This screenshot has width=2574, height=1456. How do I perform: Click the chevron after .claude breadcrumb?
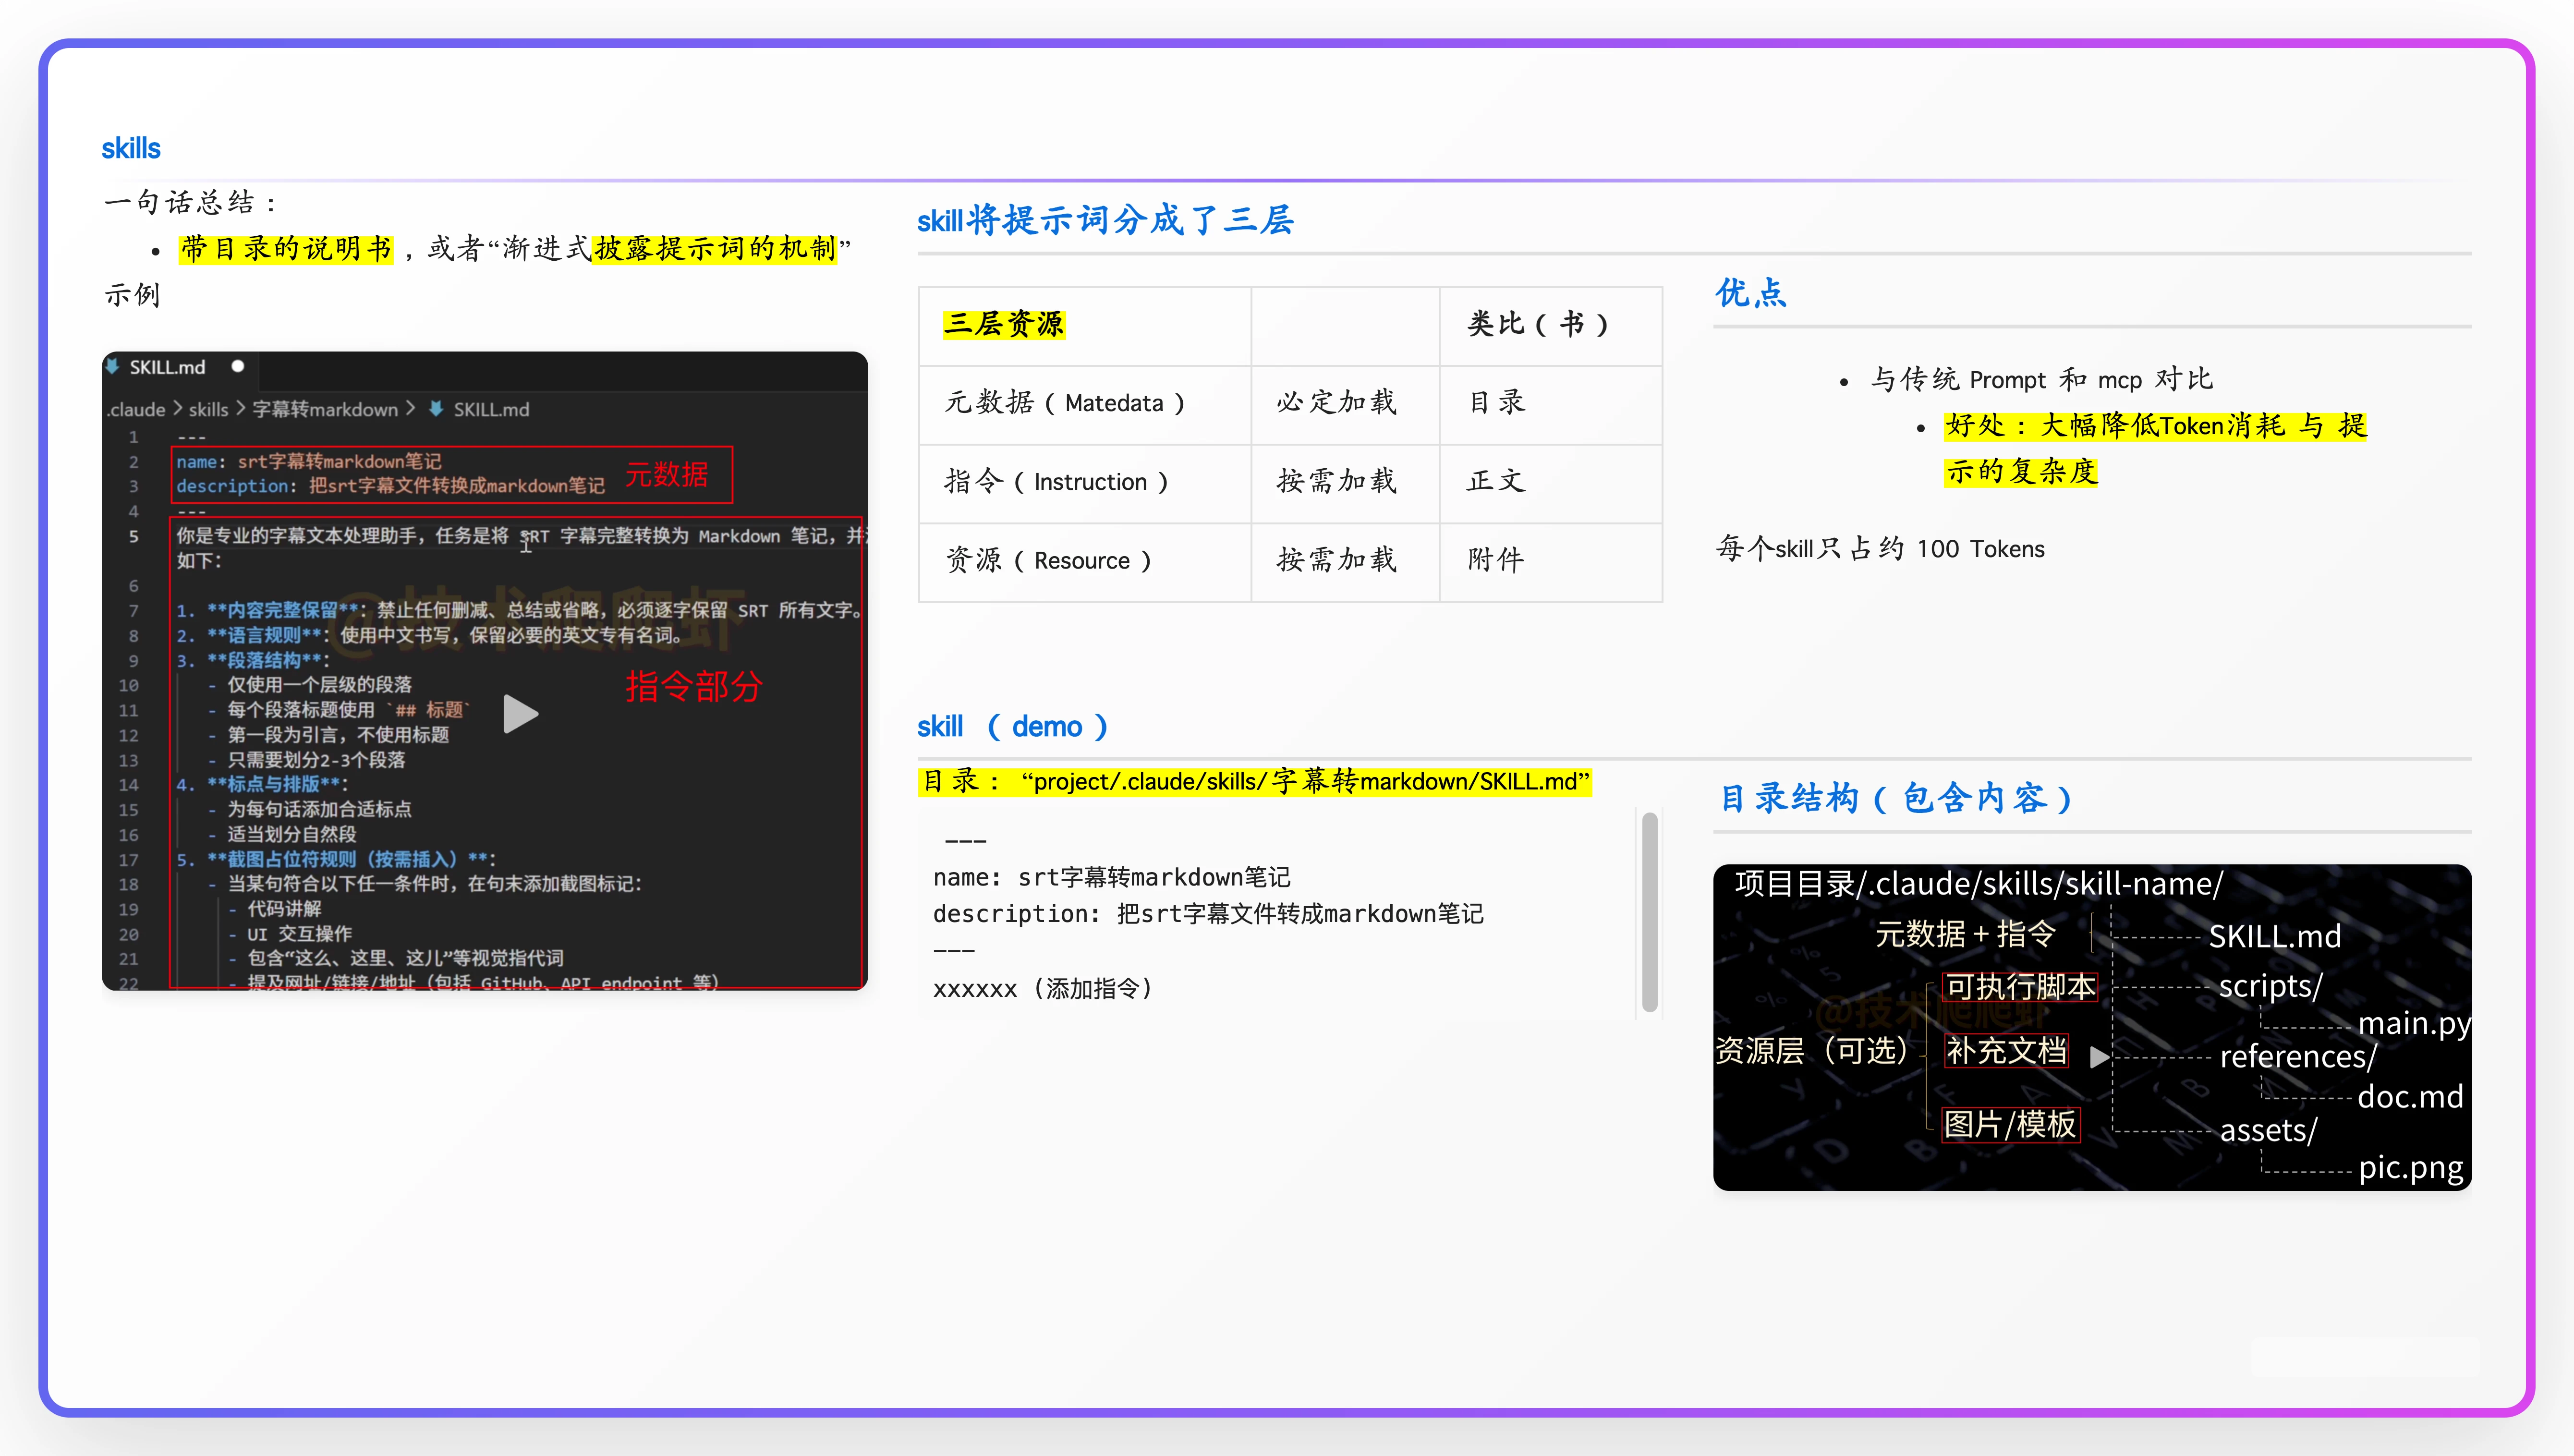coord(177,409)
